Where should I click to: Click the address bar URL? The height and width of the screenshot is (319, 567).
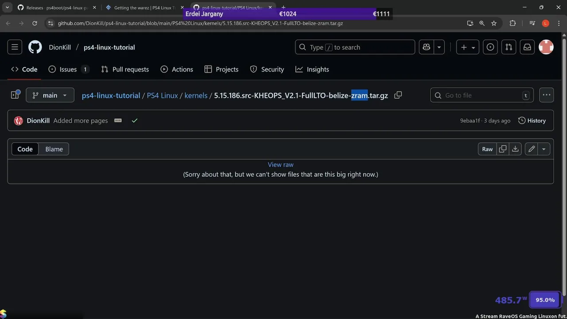200,23
